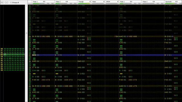Click row number 0C in the highlighted pattern row
Viewport: 182px width, 102px height.
point(30,55)
